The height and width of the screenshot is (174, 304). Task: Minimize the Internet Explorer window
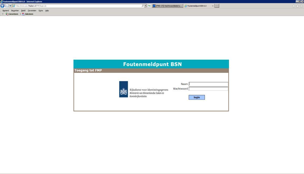click(x=297, y=1)
